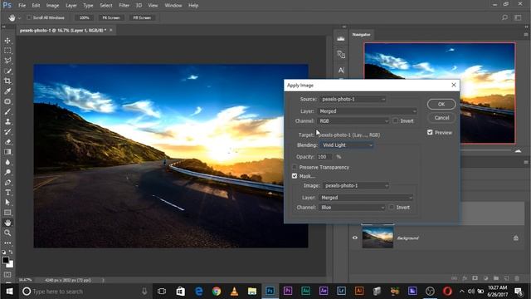
Task: Check Invert next to RGB channel
Action: (x=395, y=120)
